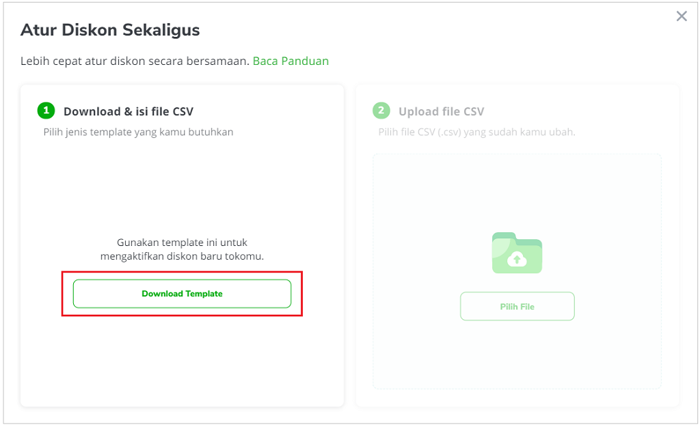This screenshot has height=427, width=700.
Task: Close the Atur Diskon Sekaligus dialog
Action: click(x=682, y=16)
